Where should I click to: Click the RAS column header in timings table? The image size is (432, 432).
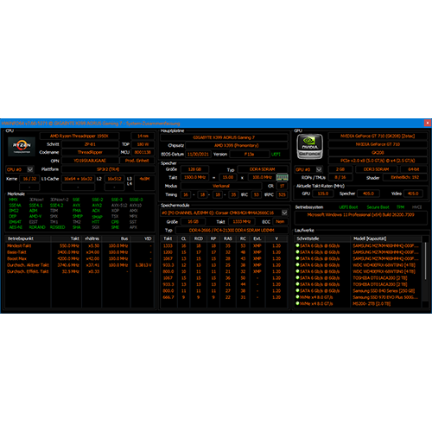tap(228, 238)
